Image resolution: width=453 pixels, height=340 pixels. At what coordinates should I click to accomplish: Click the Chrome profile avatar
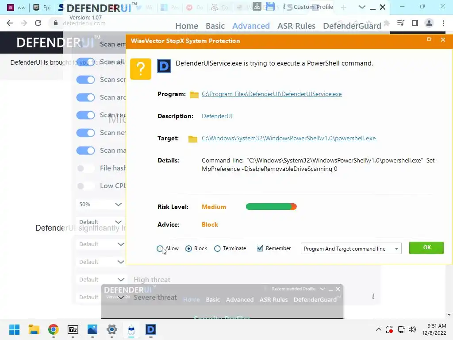click(x=429, y=23)
